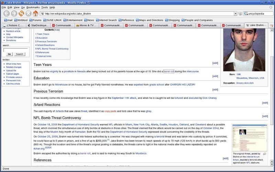Click the Wikipedia sidebar Go button
275x172 pixels.
[9, 54]
